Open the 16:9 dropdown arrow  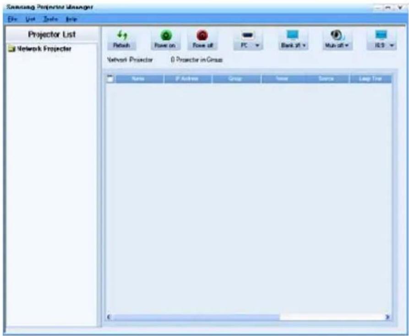[x=392, y=46]
